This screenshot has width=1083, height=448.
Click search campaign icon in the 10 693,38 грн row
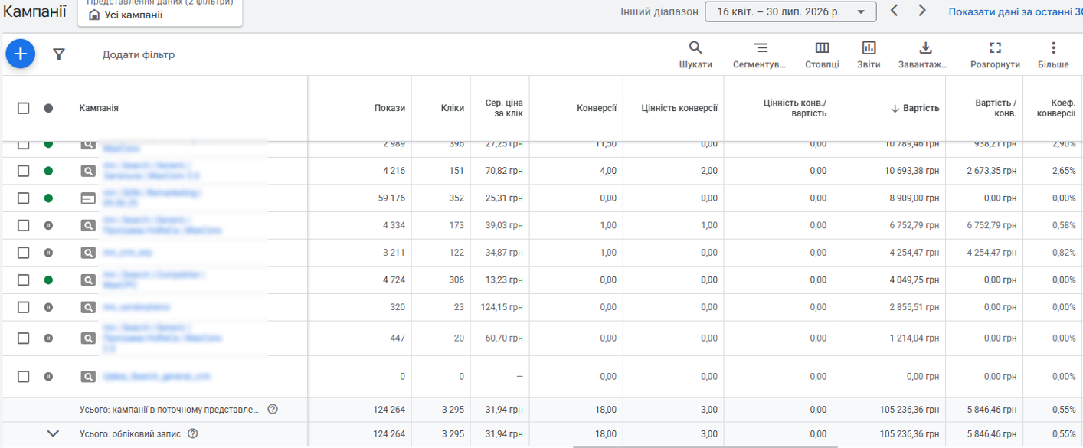tap(89, 171)
